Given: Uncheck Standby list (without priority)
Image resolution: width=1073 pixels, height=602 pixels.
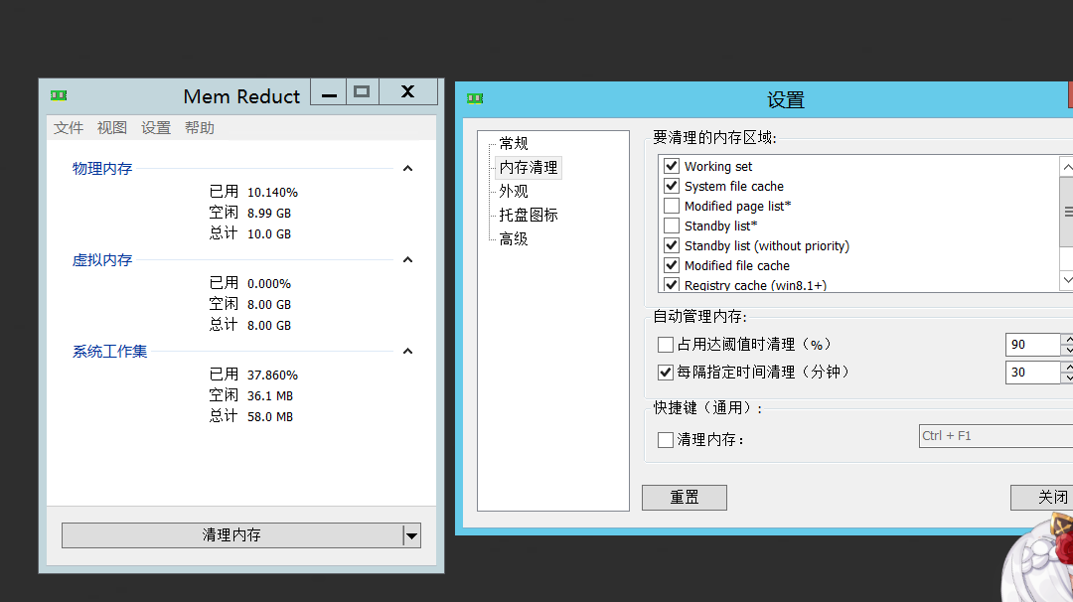Looking at the screenshot, I should pos(672,245).
